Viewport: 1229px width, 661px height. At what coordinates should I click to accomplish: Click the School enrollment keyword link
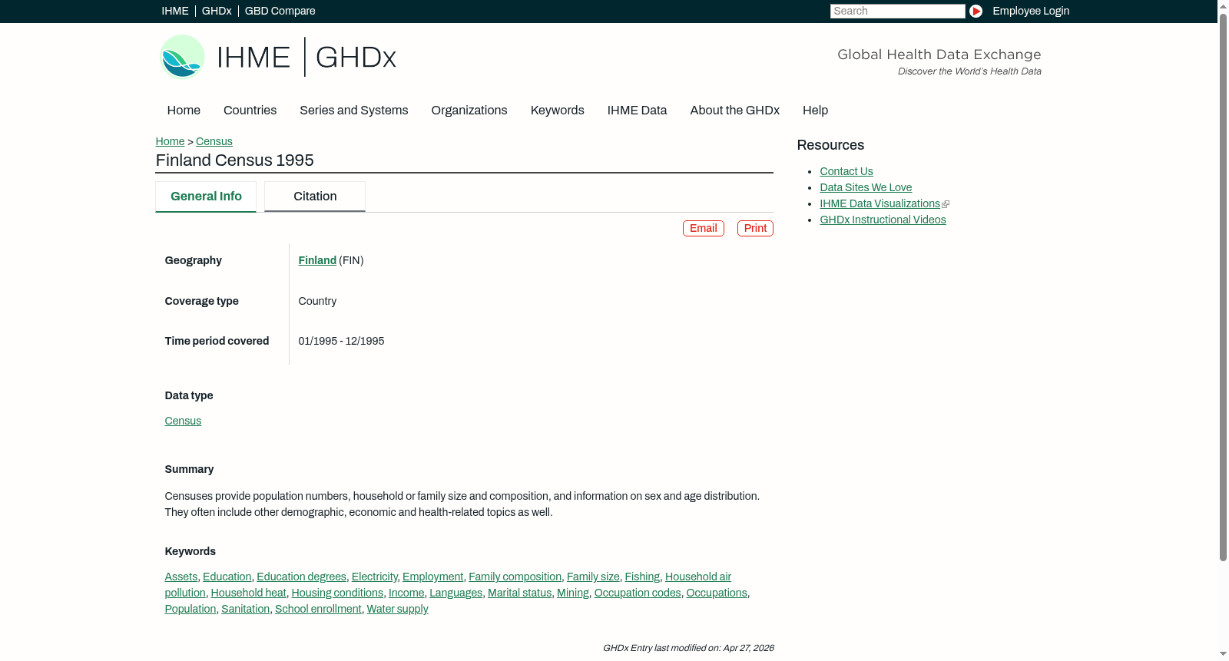click(x=318, y=610)
